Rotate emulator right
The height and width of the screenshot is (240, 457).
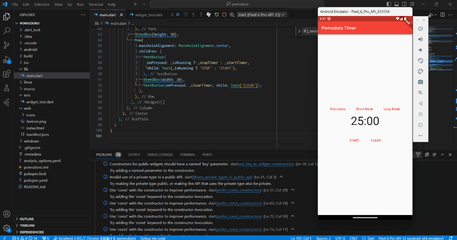(420, 71)
